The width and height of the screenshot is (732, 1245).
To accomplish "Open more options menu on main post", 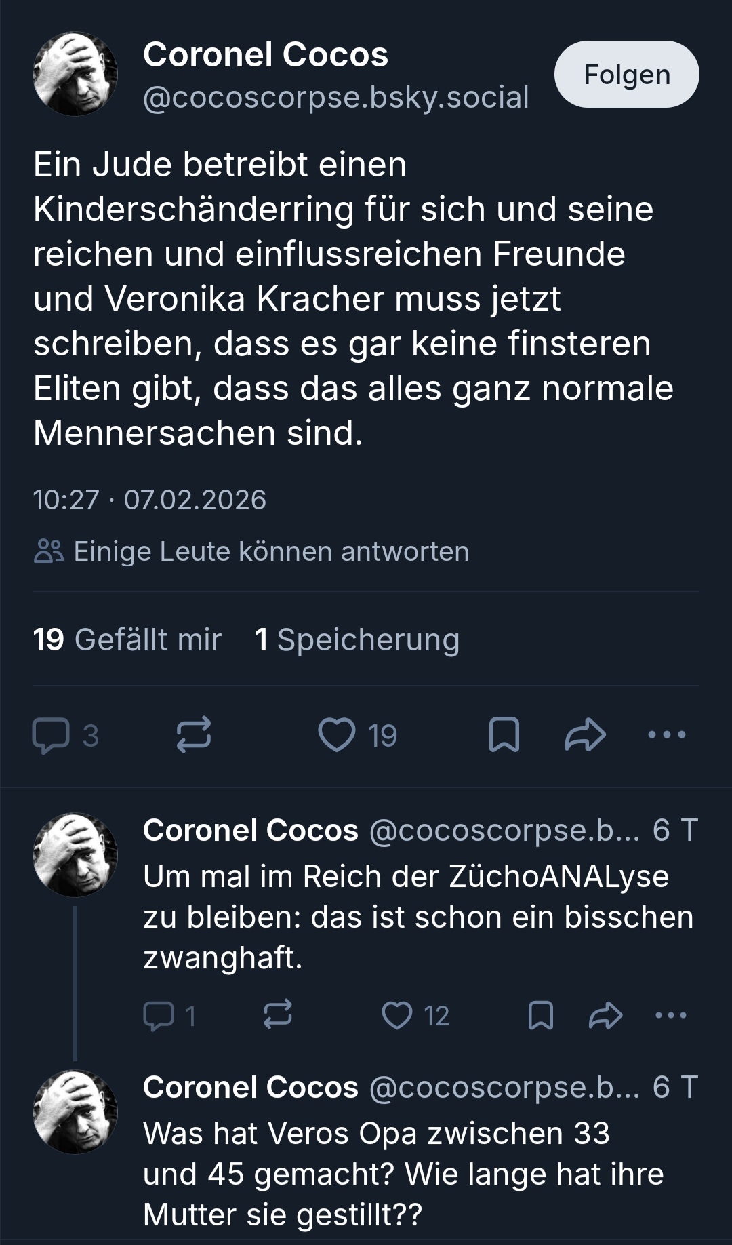I will click(667, 734).
